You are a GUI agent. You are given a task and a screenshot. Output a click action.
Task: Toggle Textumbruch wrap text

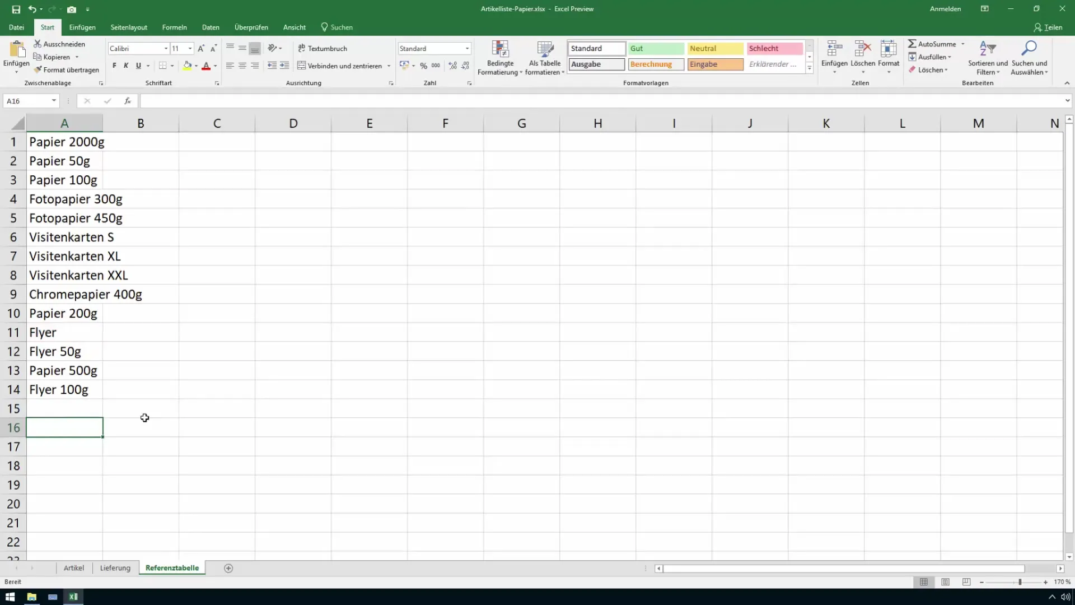tap(322, 48)
